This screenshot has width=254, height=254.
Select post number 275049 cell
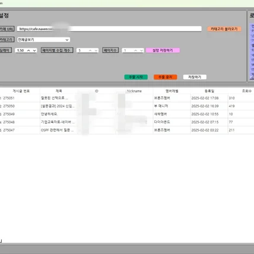[x=21, y=114]
